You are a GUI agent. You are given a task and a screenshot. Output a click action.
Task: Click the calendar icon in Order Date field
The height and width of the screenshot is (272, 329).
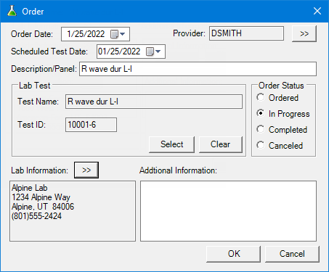pyautogui.click(x=114, y=34)
